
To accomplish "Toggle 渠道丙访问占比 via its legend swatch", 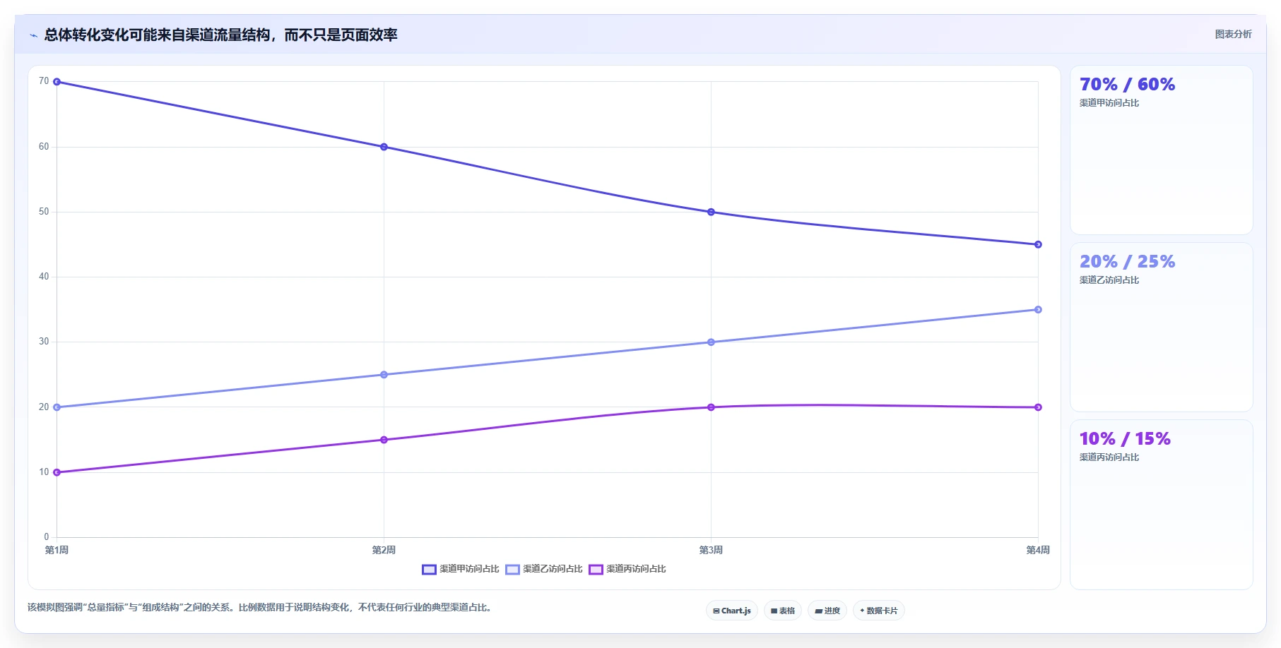I will tap(596, 569).
